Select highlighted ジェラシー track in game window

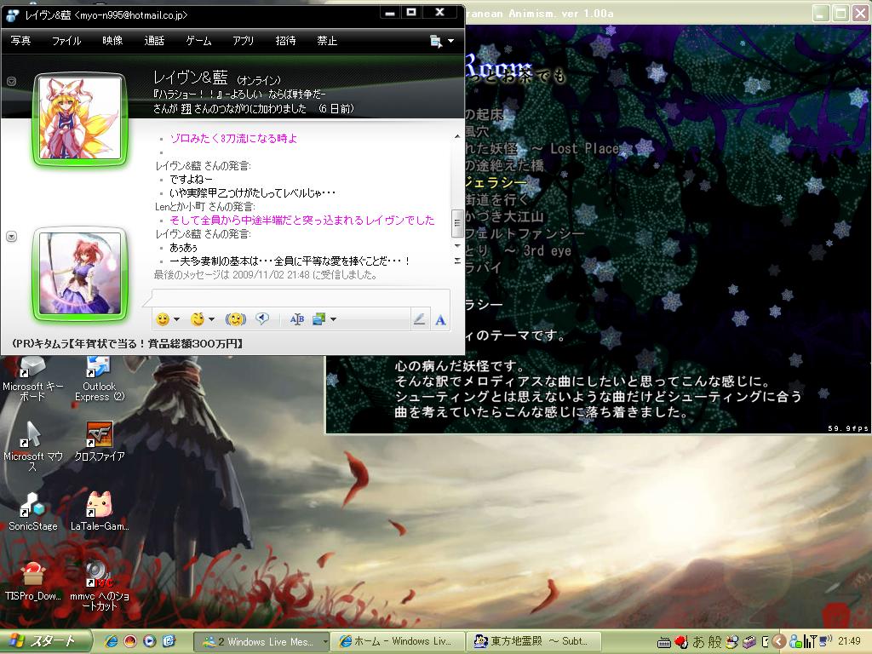(x=495, y=182)
